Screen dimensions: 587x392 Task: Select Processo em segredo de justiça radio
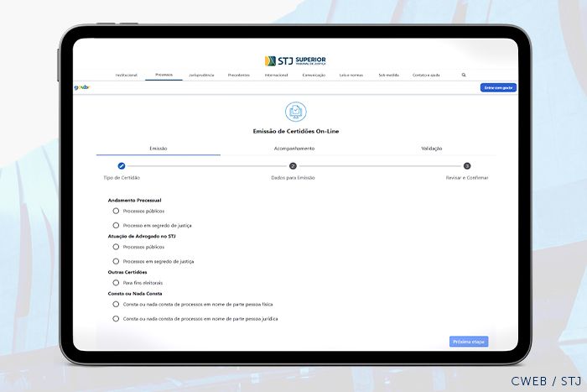tap(116, 225)
